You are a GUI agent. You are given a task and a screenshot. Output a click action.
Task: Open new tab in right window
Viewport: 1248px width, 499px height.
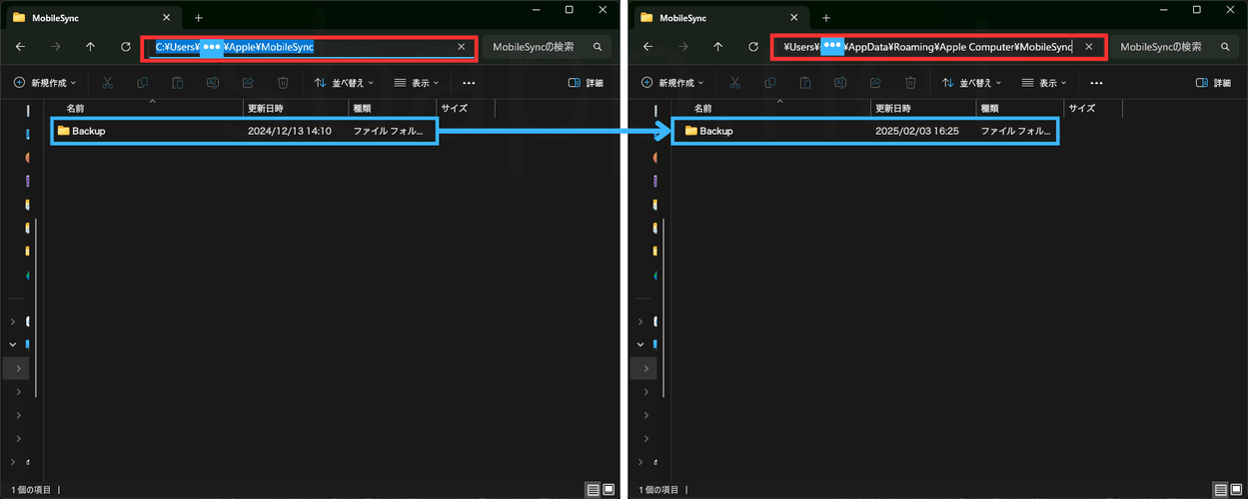(825, 18)
